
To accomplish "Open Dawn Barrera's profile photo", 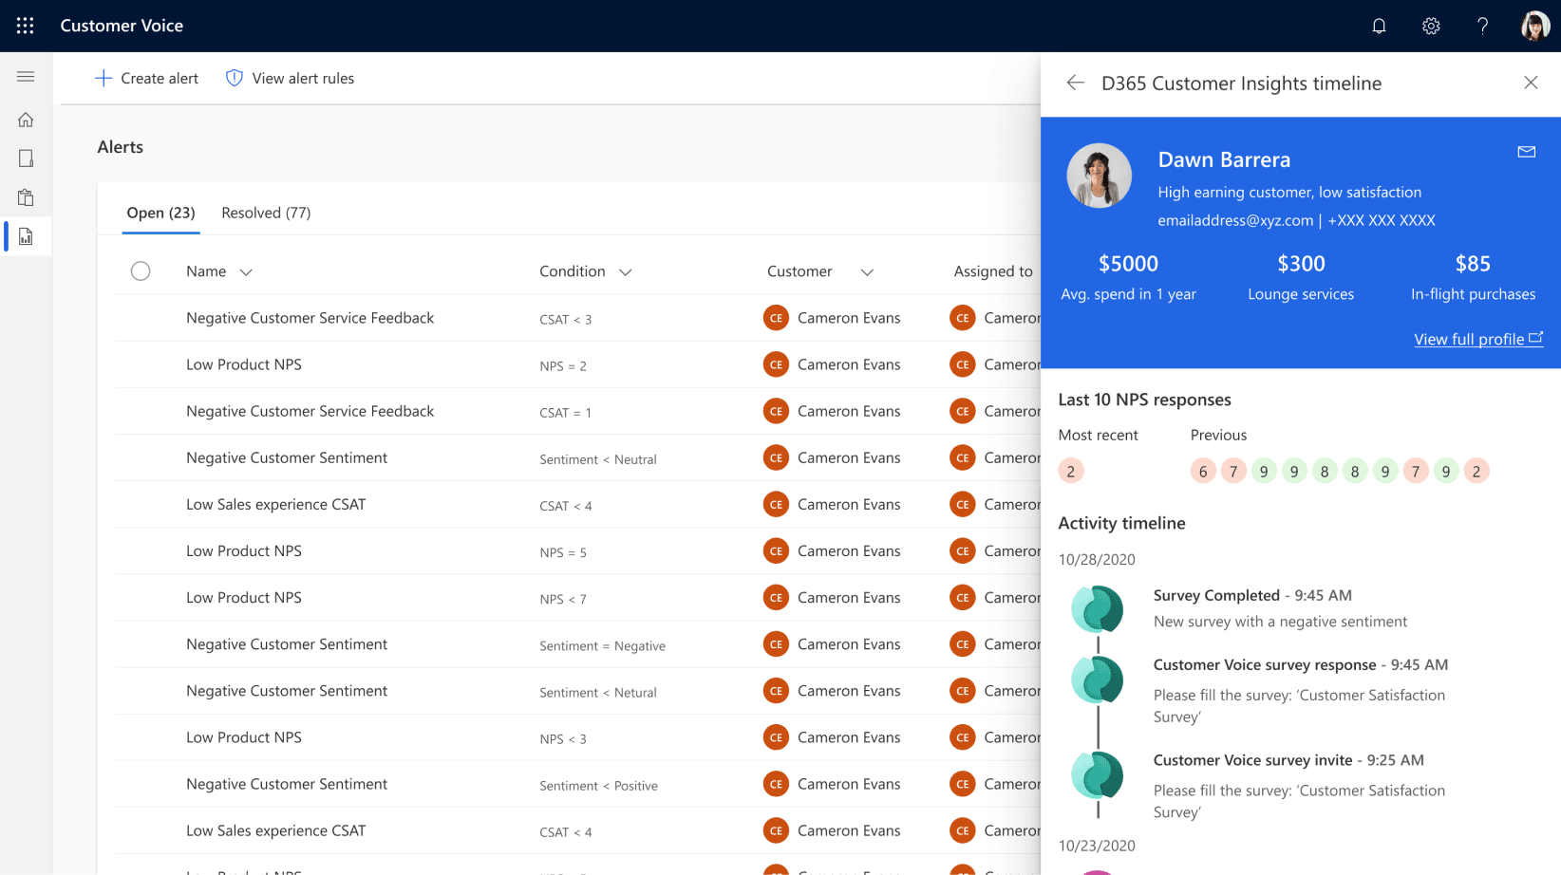I will (1099, 176).
